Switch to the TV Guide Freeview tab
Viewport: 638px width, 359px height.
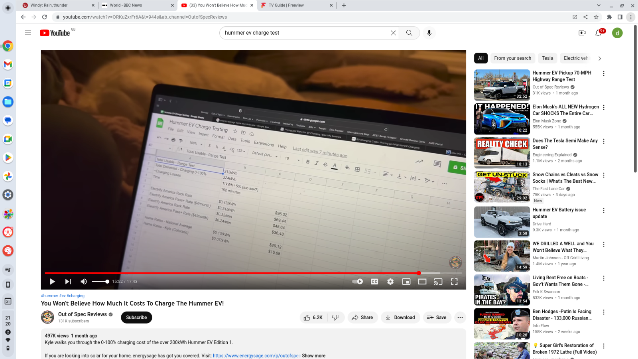pos(297,5)
